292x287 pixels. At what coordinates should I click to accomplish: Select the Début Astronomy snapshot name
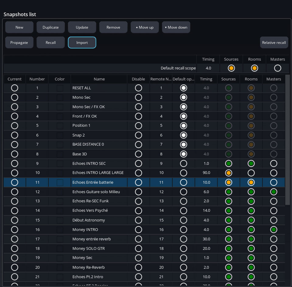click(x=89, y=220)
